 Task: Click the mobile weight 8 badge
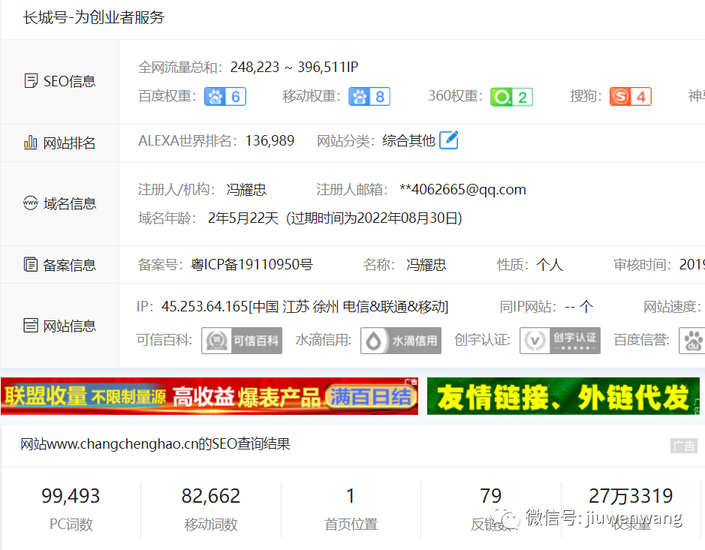click(369, 97)
